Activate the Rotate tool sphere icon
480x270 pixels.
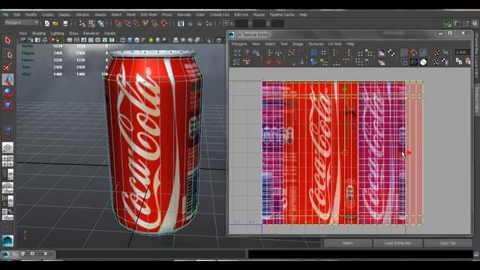7,92
